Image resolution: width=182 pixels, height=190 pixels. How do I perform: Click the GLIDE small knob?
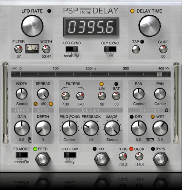[163, 49]
